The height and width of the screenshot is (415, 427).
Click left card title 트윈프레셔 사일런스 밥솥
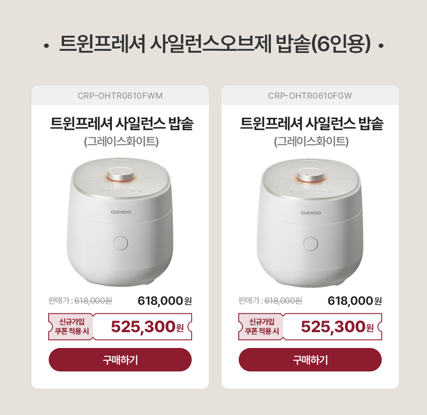(122, 123)
